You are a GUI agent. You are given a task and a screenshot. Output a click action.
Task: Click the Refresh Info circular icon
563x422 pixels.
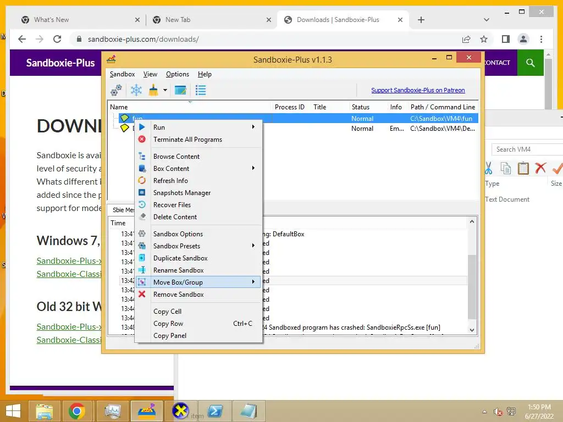(142, 180)
